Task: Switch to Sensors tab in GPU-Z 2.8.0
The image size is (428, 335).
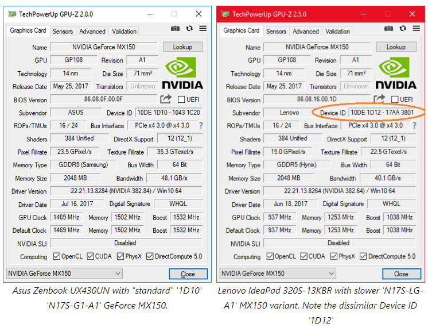Action: 63,32
